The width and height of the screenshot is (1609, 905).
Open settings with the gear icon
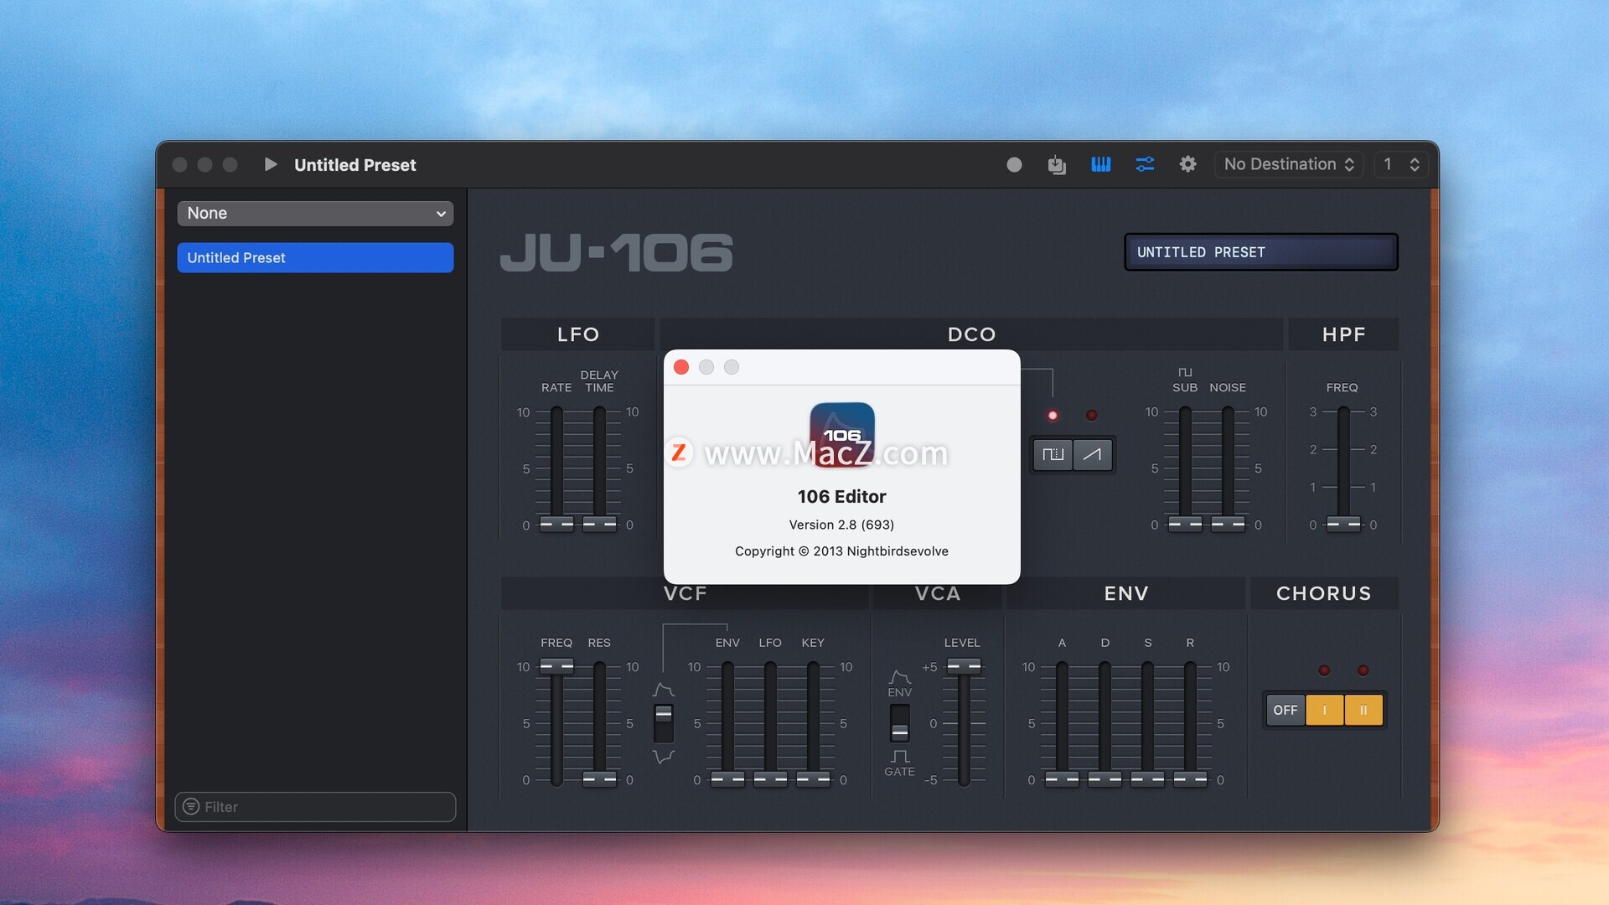coord(1187,165)
